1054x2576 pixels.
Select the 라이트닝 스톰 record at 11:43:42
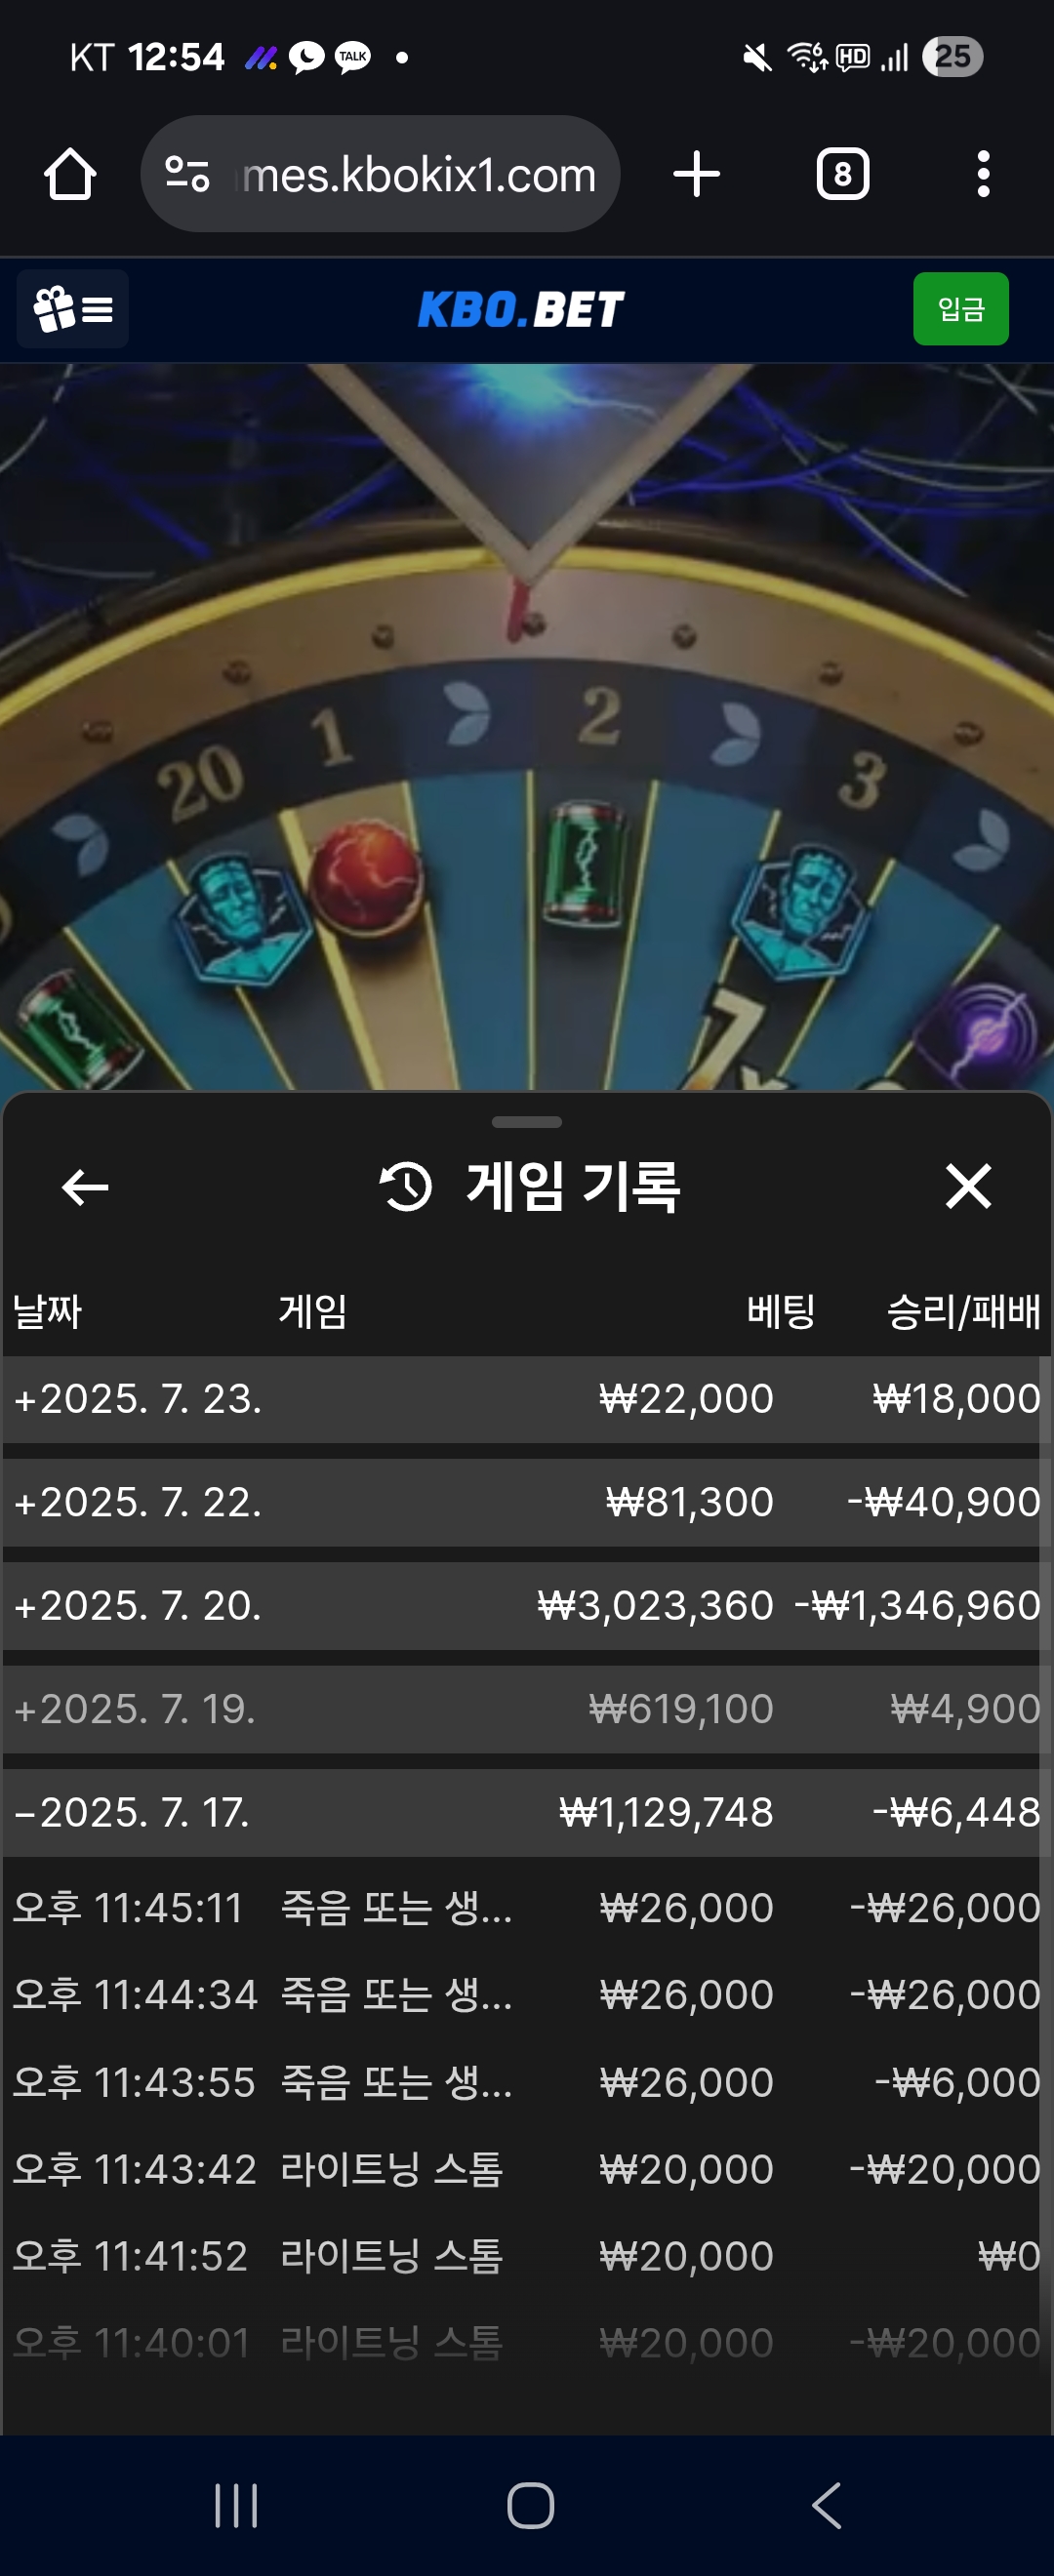point(526,2169)
